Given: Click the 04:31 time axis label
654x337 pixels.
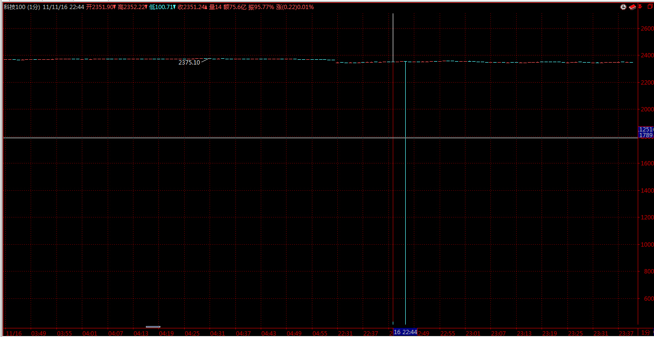Looking at the screenshot, I should point(218,333).
